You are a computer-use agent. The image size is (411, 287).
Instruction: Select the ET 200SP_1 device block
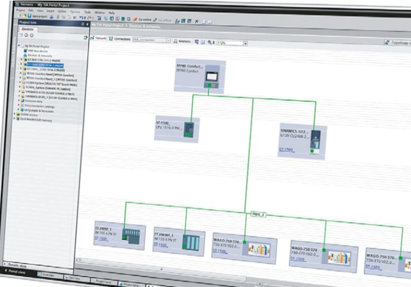(x=119, y=235)
